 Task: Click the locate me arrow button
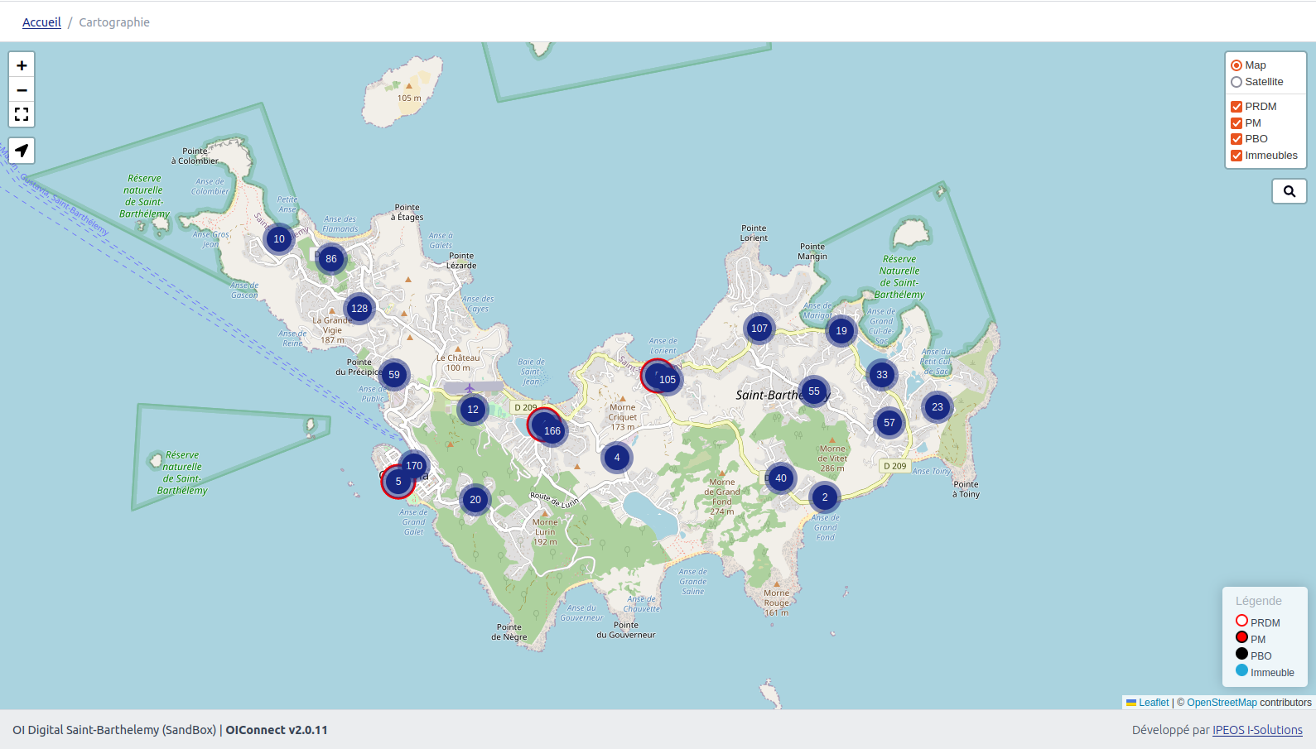22,151
